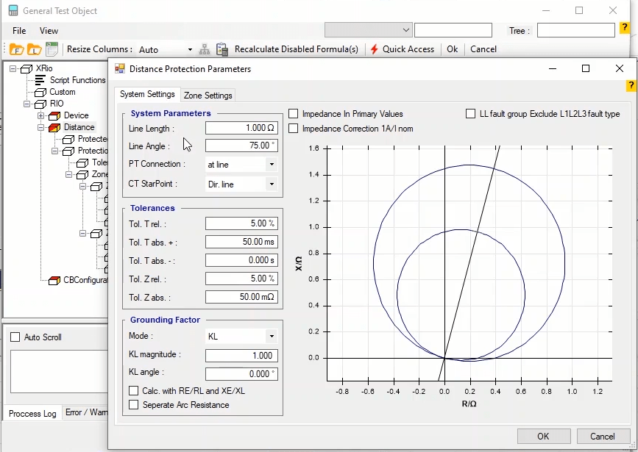Click the first folder icon in toolbar
Image resolution: width=638 pixels, height=452 pixels.
point(16,49)
